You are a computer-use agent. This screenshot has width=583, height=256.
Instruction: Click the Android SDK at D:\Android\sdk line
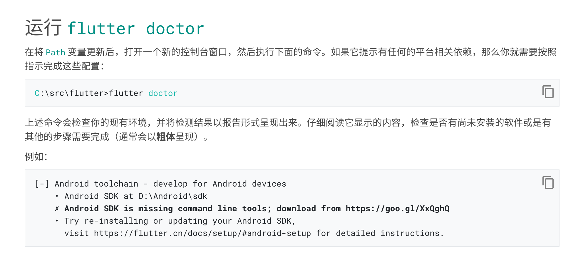(136, 196)
